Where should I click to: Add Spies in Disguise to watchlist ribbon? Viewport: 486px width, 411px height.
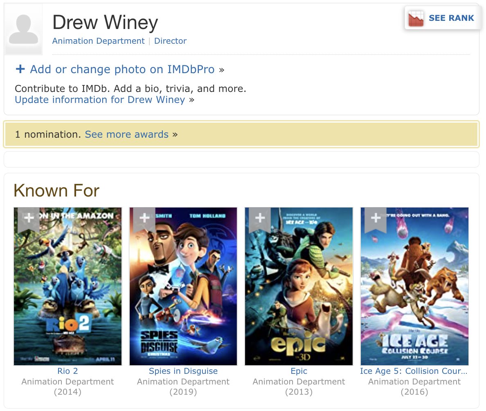144,219
